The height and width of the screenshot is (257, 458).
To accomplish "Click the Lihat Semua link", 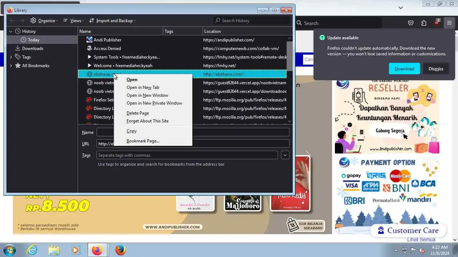I will point(421,240).
